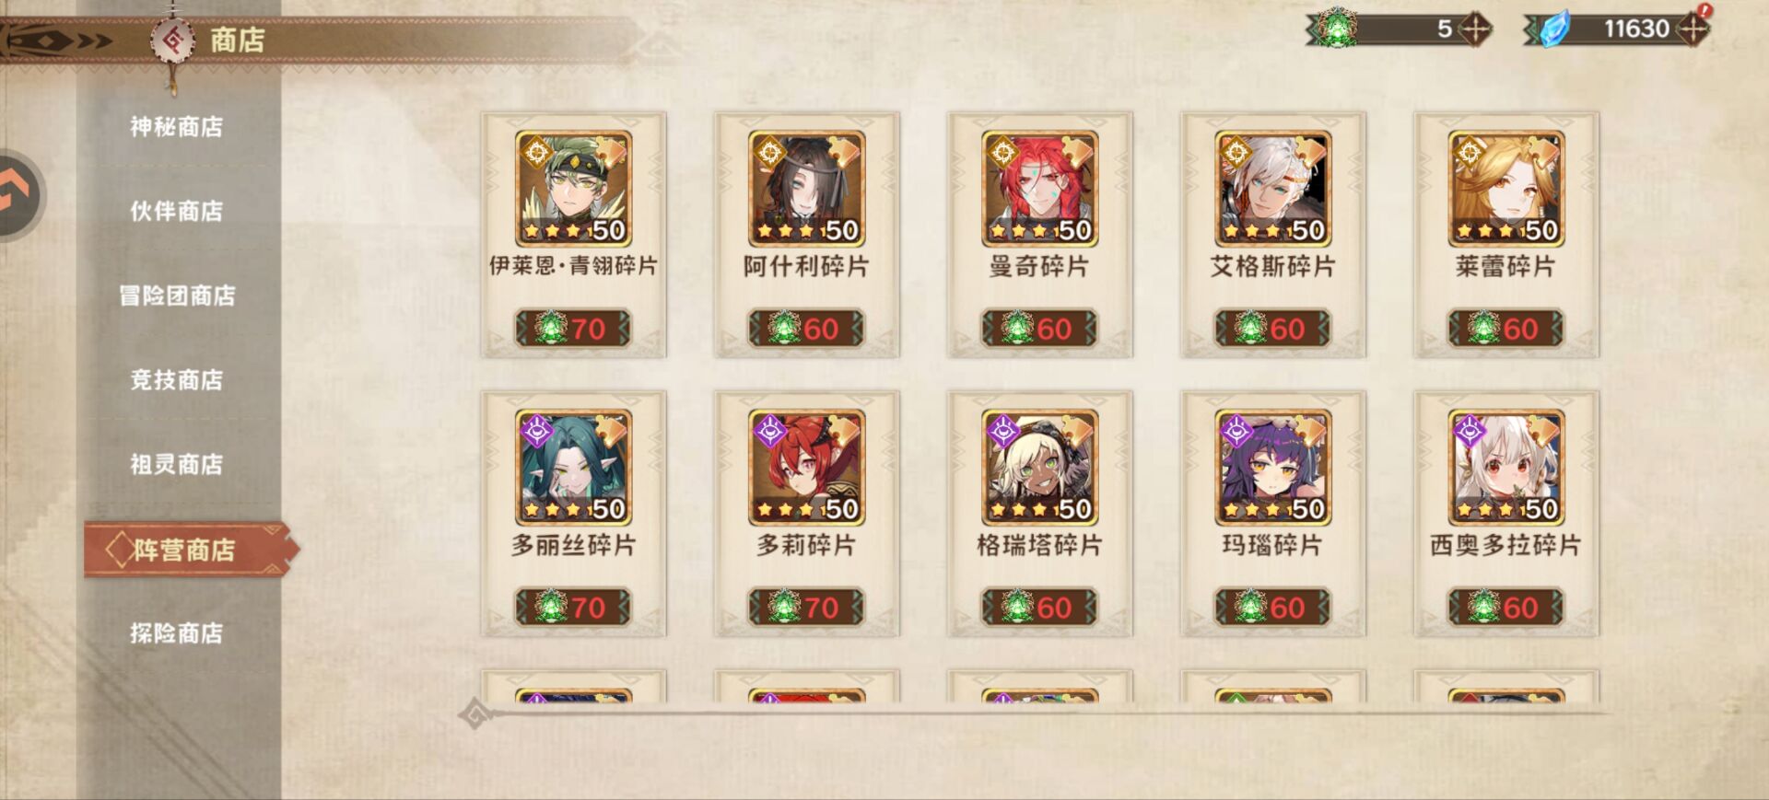The width and height of the screenshot is (1769, 800).
Task: Click the 西奥多拉碎片 price button
Action: [x=1505, y=607]
